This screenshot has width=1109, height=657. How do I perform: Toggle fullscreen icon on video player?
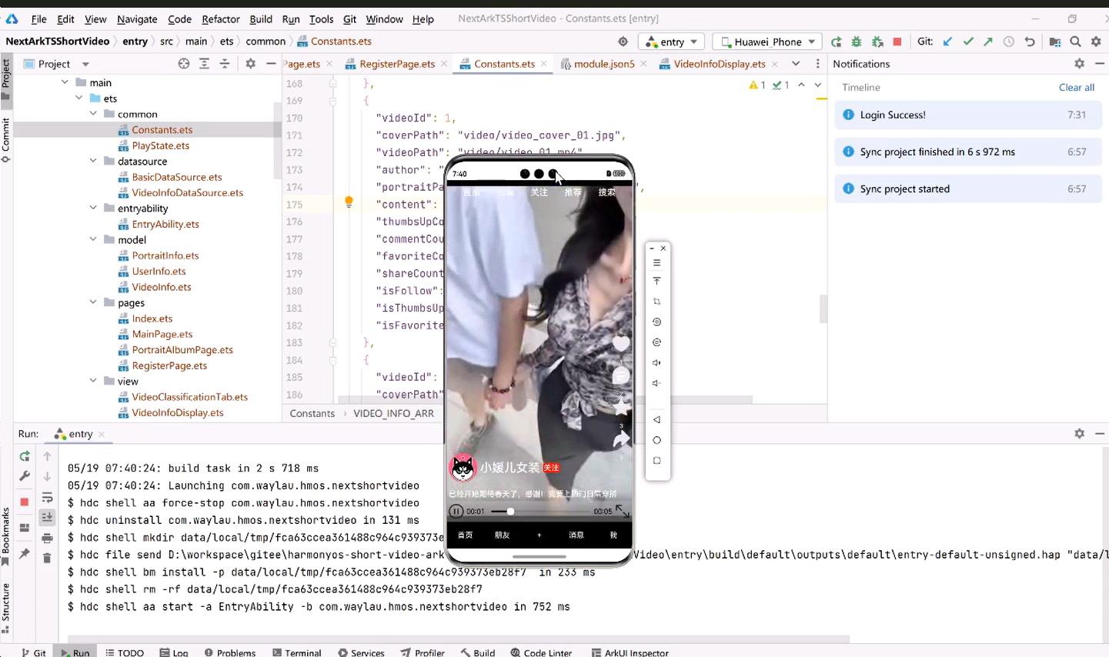(x=622, y=511)
